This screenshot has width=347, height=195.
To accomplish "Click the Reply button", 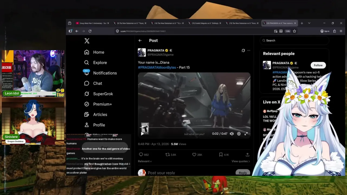I will coord(243,173).
